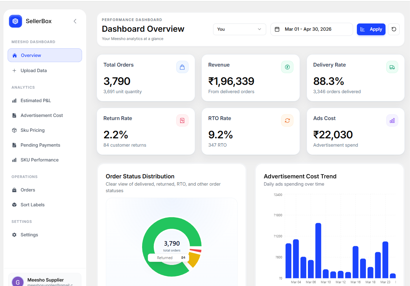Click the bar chart icon beside SKU Performance
410x286 pixels.
[x=14, y=160]
